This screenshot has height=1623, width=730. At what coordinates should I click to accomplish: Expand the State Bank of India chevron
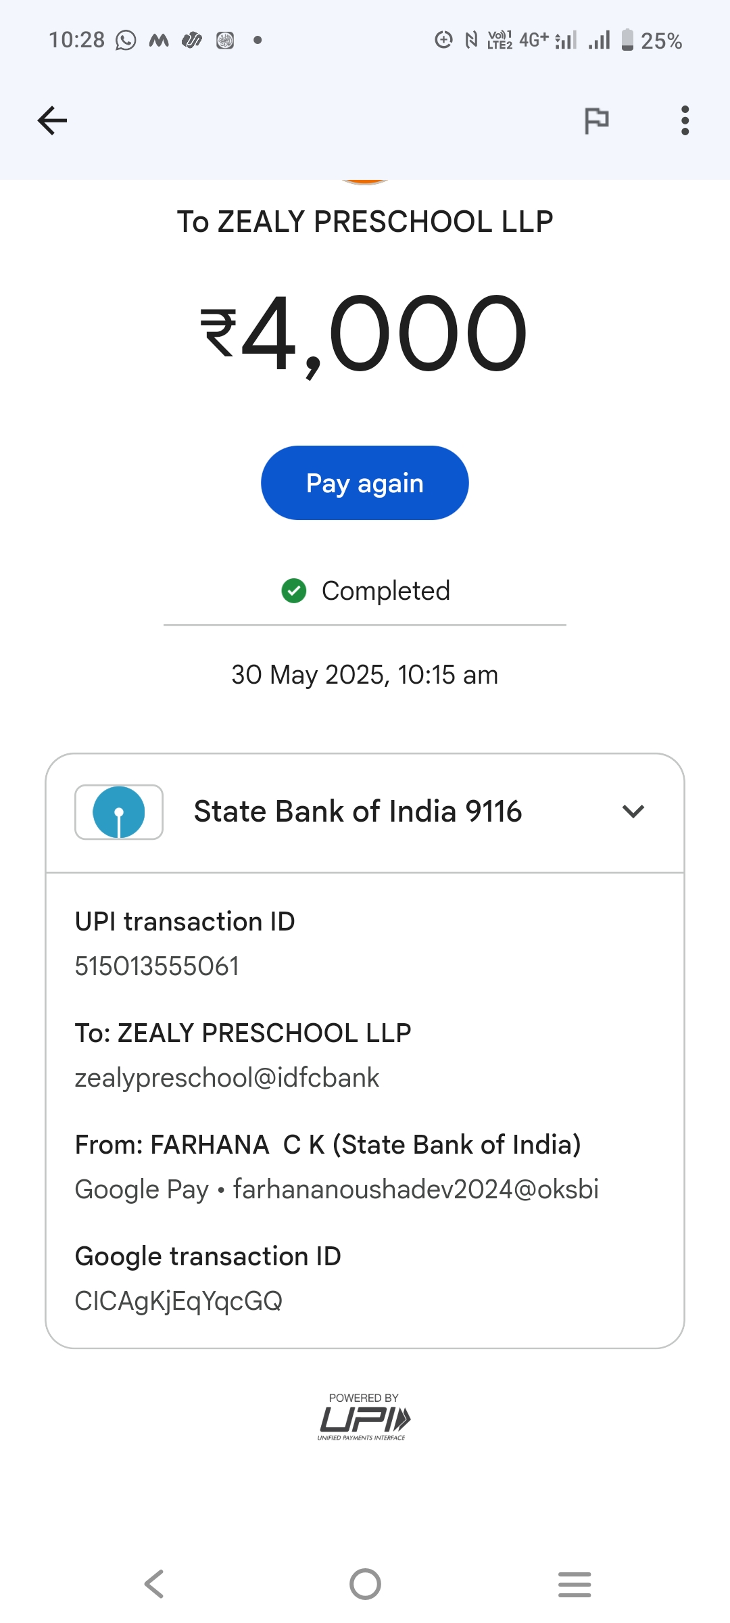click(633, 811)
